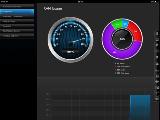The height and width of the screenshot is (120, 160).
Task: Open the home icon in right toolbar
Action: pyautogui.click(x=157, y=45)
